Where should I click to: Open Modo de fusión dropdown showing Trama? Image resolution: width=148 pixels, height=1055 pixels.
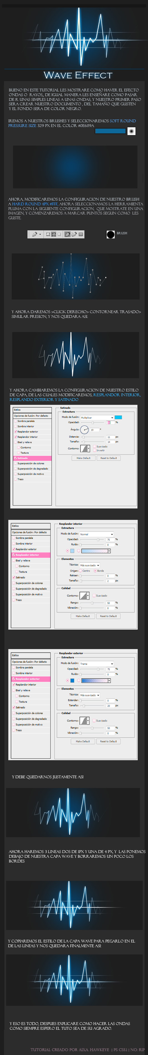(96, 664)
